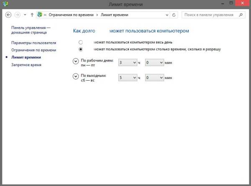Screen dimensions: 251x186
Task: Select "столько времени, сколько я разрешу" option
Action: click(x=81, y=49)
